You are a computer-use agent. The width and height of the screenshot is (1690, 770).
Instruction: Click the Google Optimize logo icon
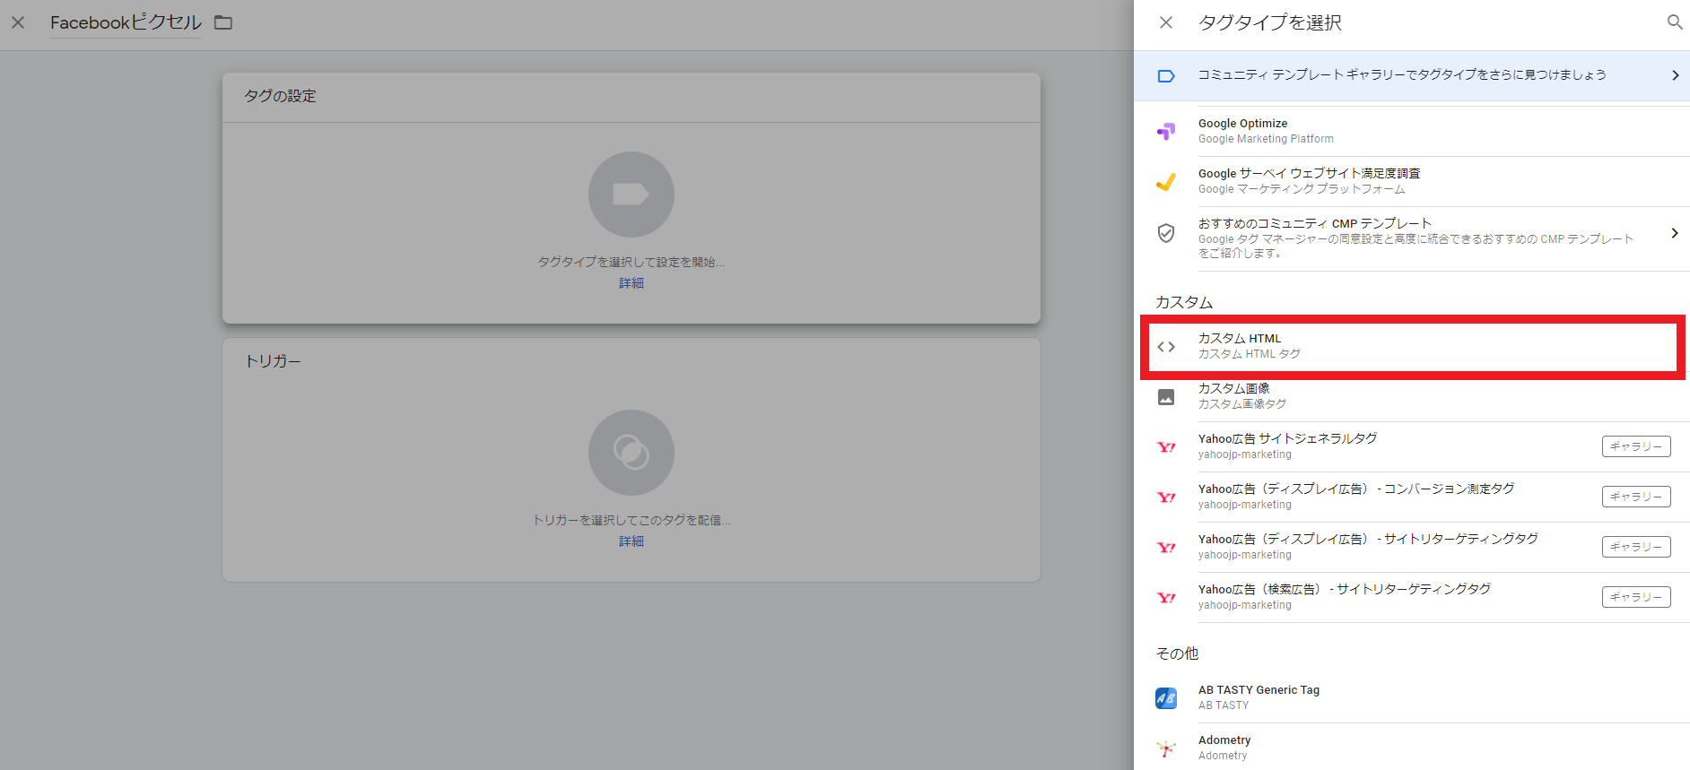1166,132
